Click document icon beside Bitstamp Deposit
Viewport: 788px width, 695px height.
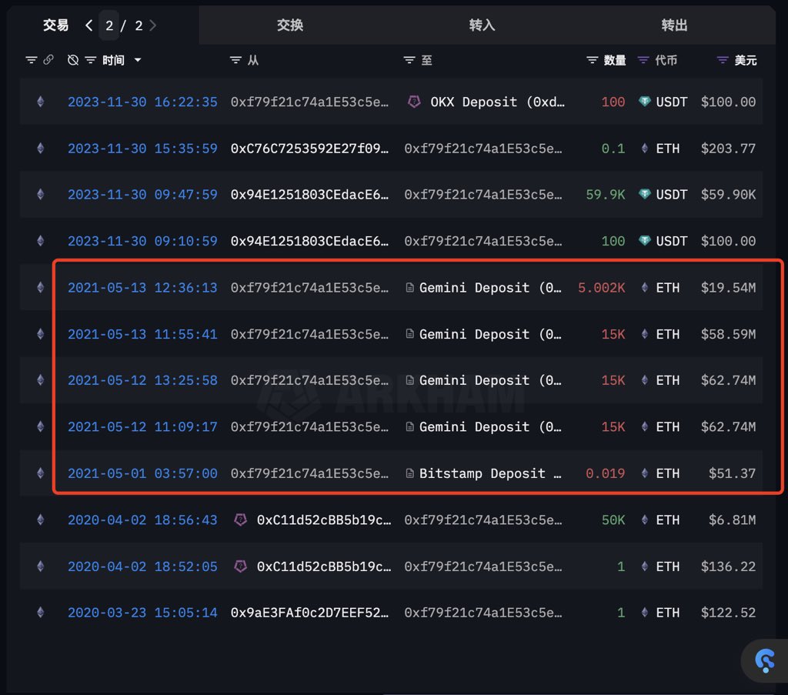409,473
